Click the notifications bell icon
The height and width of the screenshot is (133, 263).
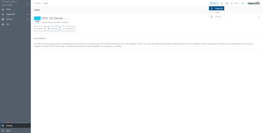222,3
